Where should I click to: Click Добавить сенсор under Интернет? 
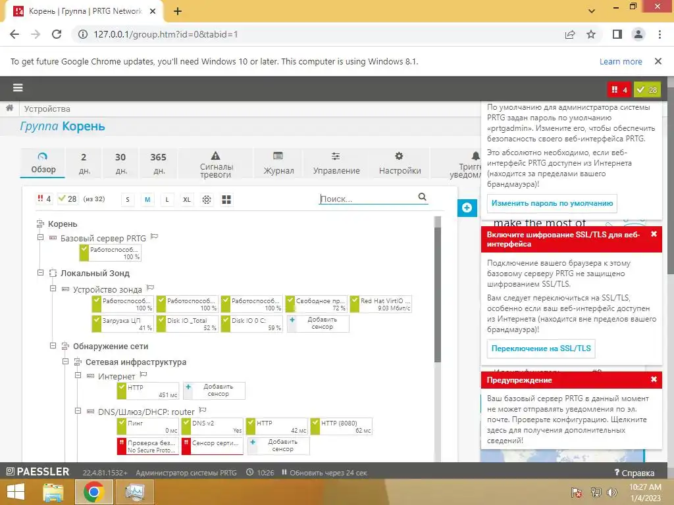[x=214, y=391]
